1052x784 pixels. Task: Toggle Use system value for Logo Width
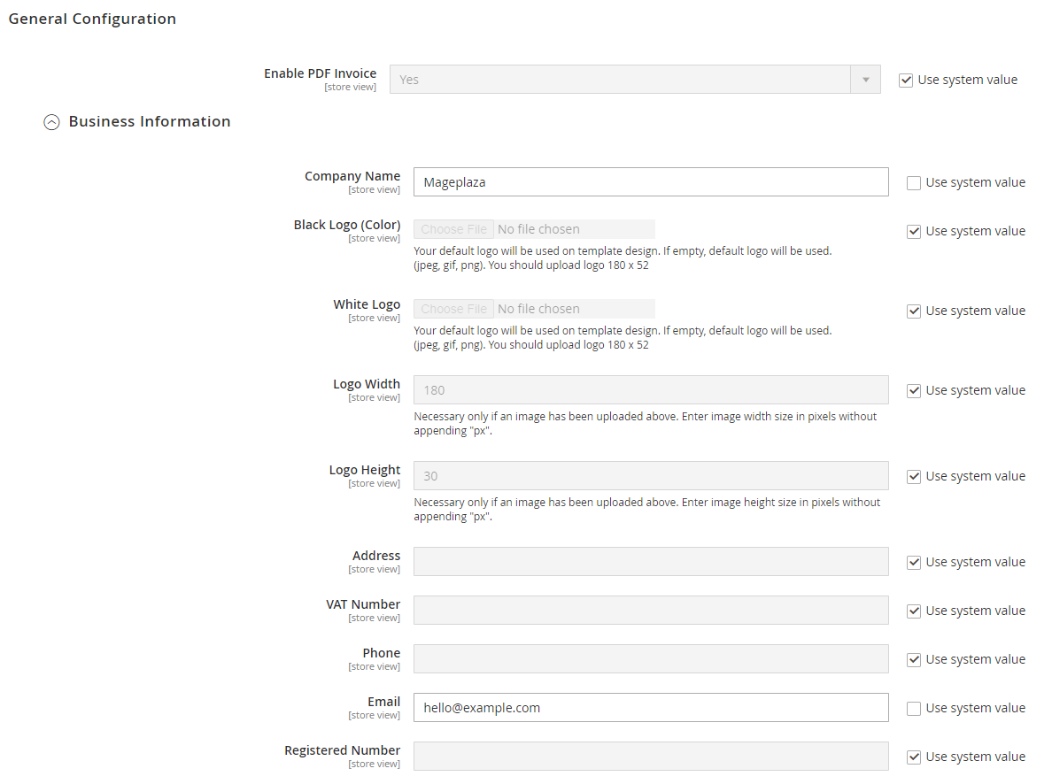[914, 391]
